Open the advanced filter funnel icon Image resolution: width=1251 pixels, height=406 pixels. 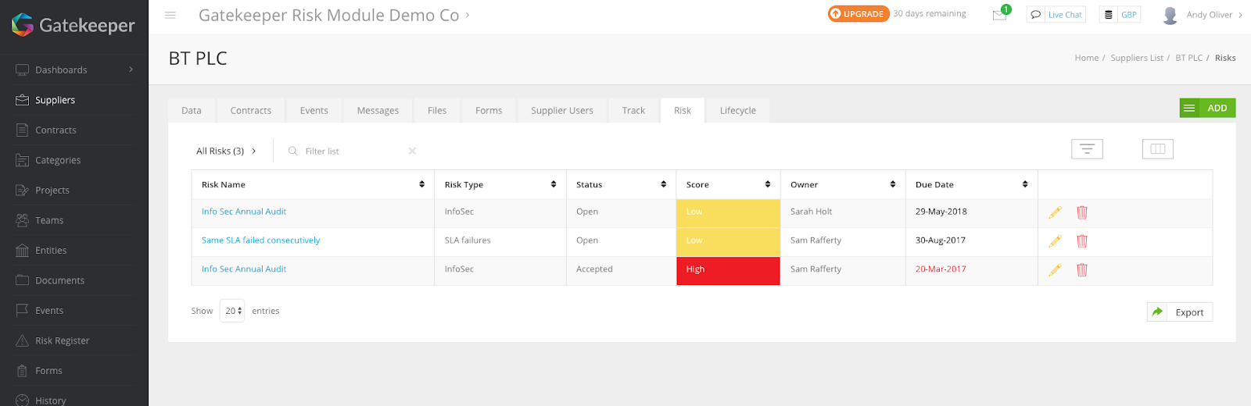click(1087, 149)
